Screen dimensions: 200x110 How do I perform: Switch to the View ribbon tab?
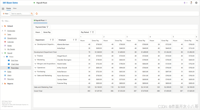coord(15,8)
